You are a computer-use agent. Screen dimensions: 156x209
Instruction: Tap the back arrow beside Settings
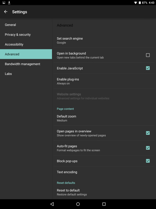click(x=6, y=12)
